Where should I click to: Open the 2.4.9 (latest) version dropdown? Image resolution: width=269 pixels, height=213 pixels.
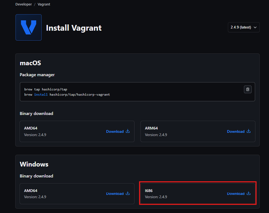(243, 27)
